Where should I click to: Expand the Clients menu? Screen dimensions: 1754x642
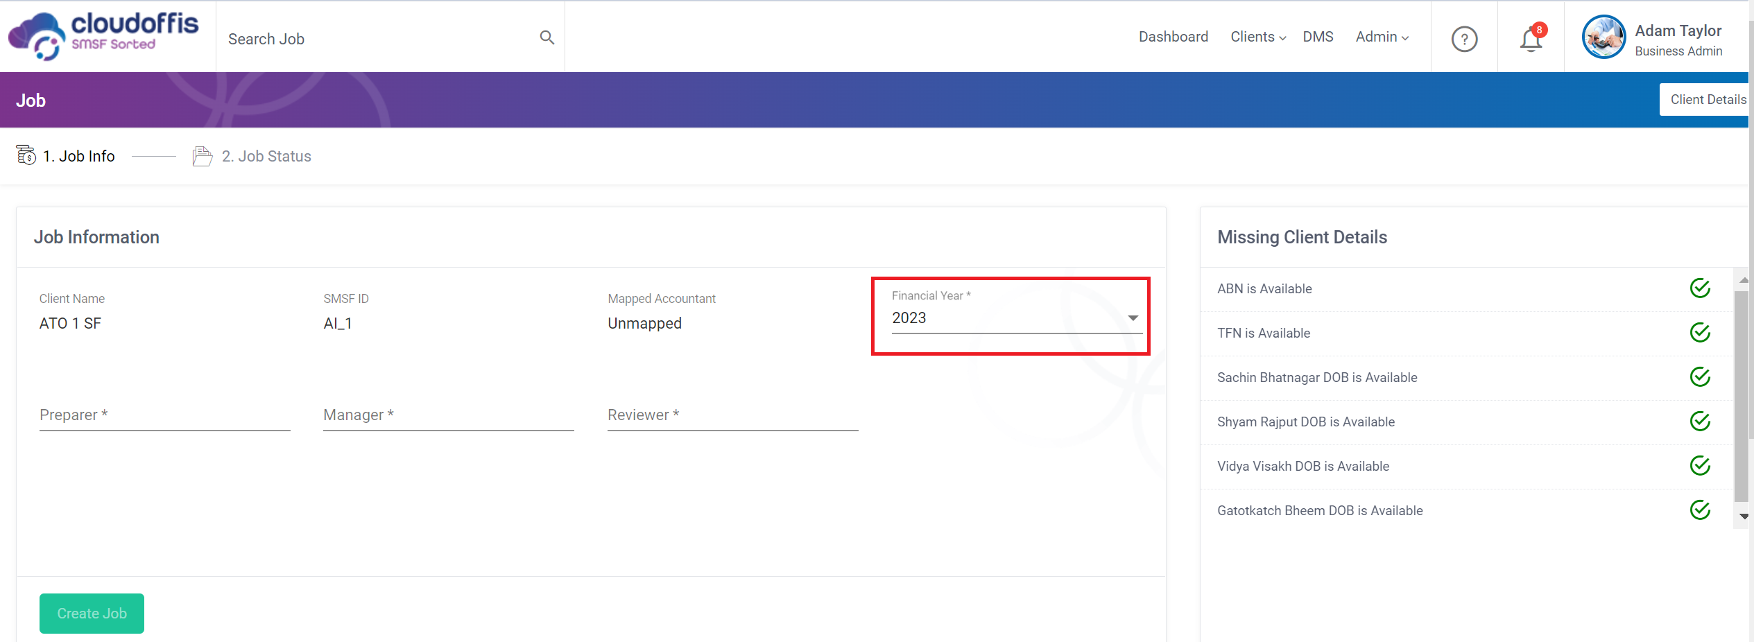(1258, 37)
